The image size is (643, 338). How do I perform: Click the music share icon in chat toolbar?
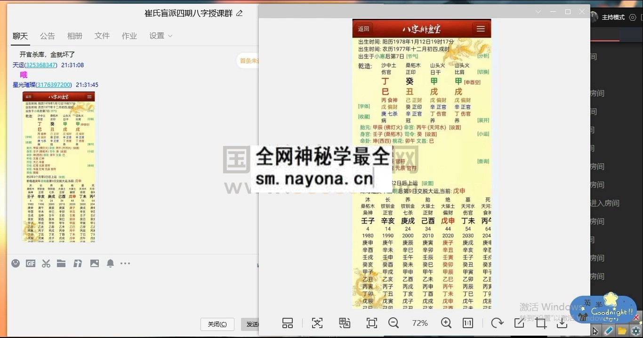click(x=78, y=264)
